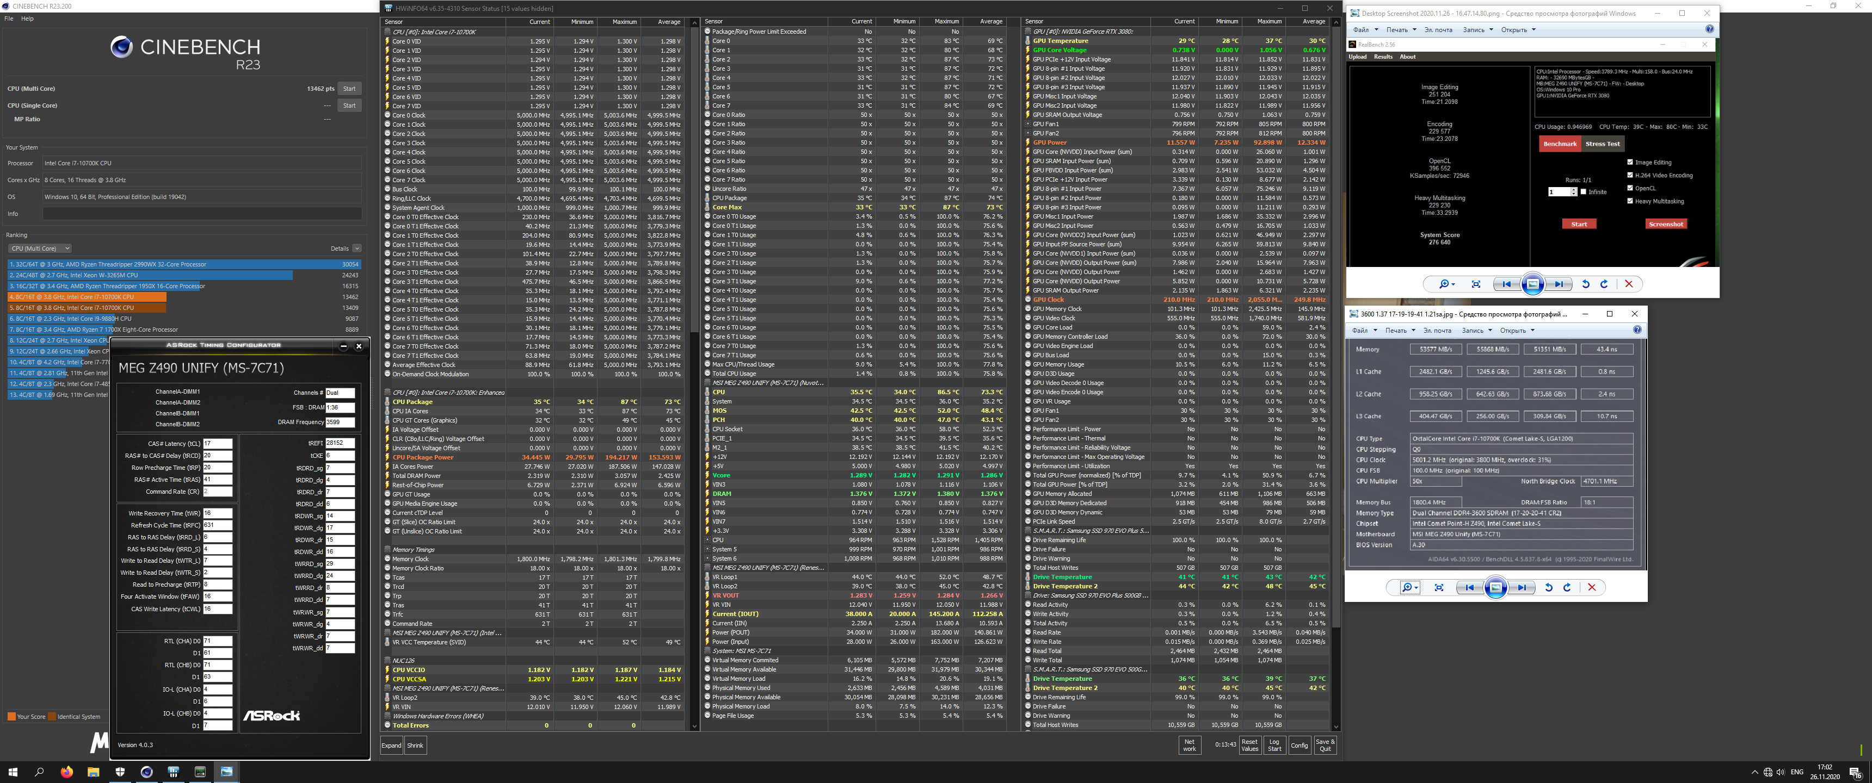
Task: Click the tREFI value field in Timing Configurator
Action: coord(340,443)
